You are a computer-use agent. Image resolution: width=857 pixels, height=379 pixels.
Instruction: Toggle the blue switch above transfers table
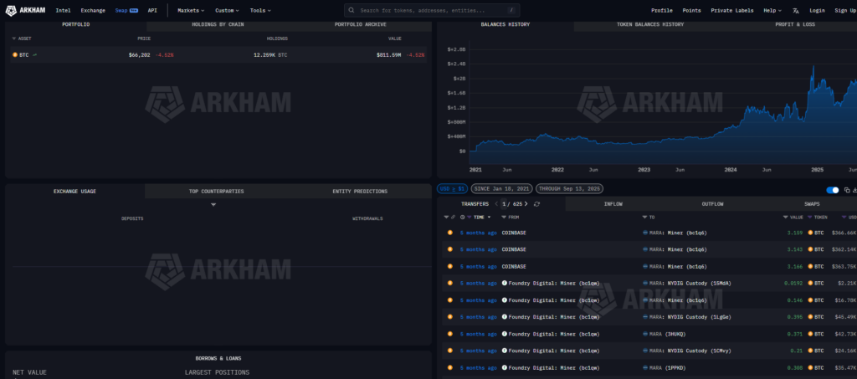point(832,190)
